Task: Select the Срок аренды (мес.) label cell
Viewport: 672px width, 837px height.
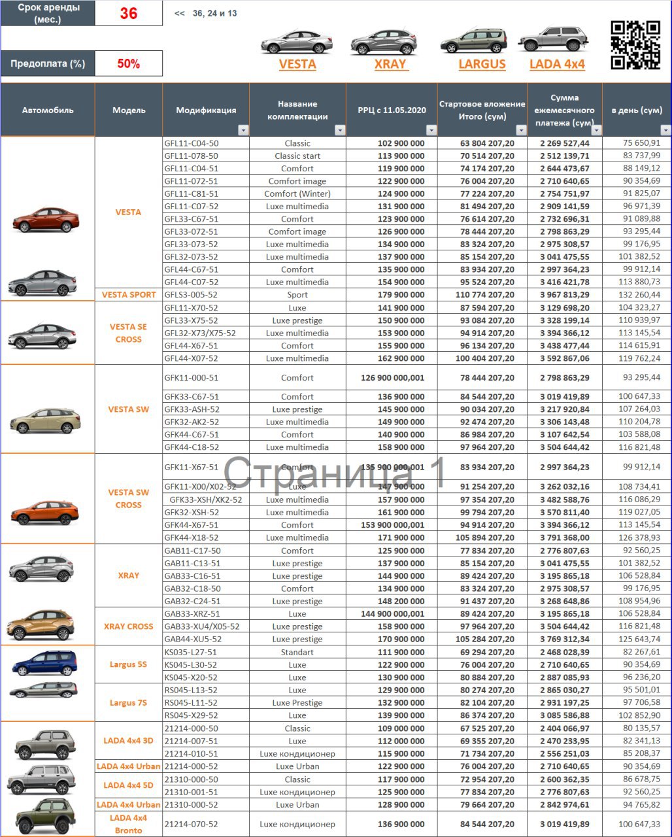Action: (48, 13)
